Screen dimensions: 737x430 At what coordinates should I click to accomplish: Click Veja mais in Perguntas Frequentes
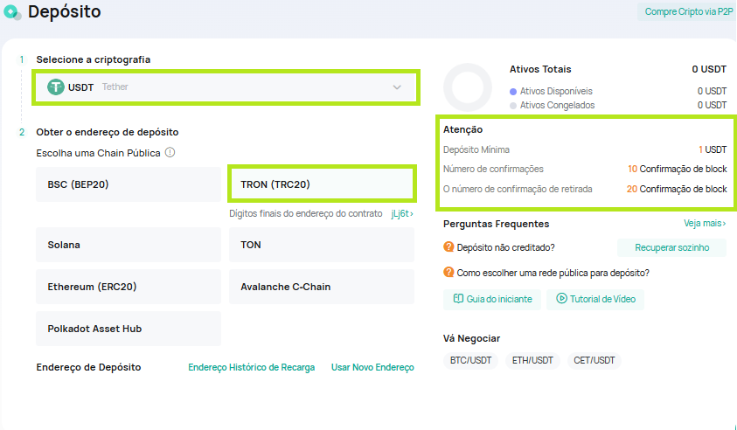pyautogui.click(x=705, y=223)
